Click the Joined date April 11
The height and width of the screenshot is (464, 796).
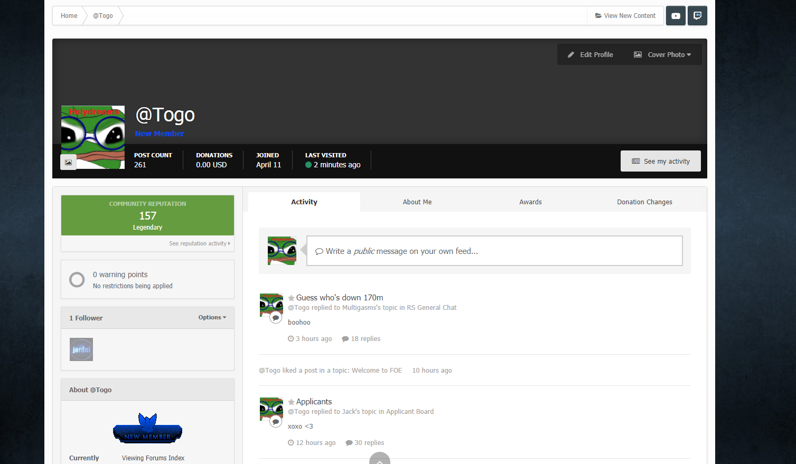click(269, 165)
